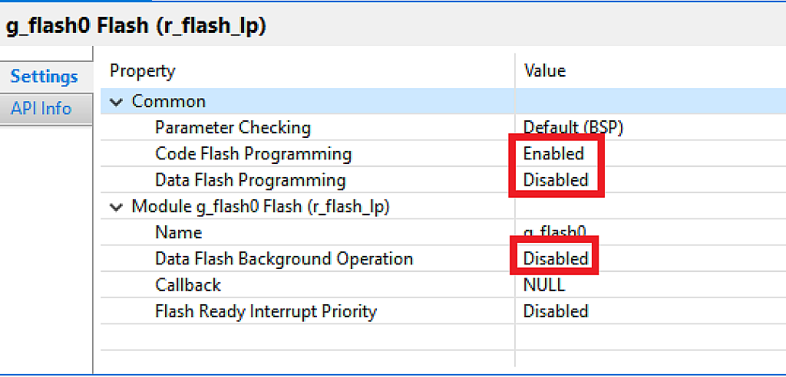Viewport: 786px width, 377px height.
Task: Select Data Flash Background Operation property
Action: (x=283, y=258)
